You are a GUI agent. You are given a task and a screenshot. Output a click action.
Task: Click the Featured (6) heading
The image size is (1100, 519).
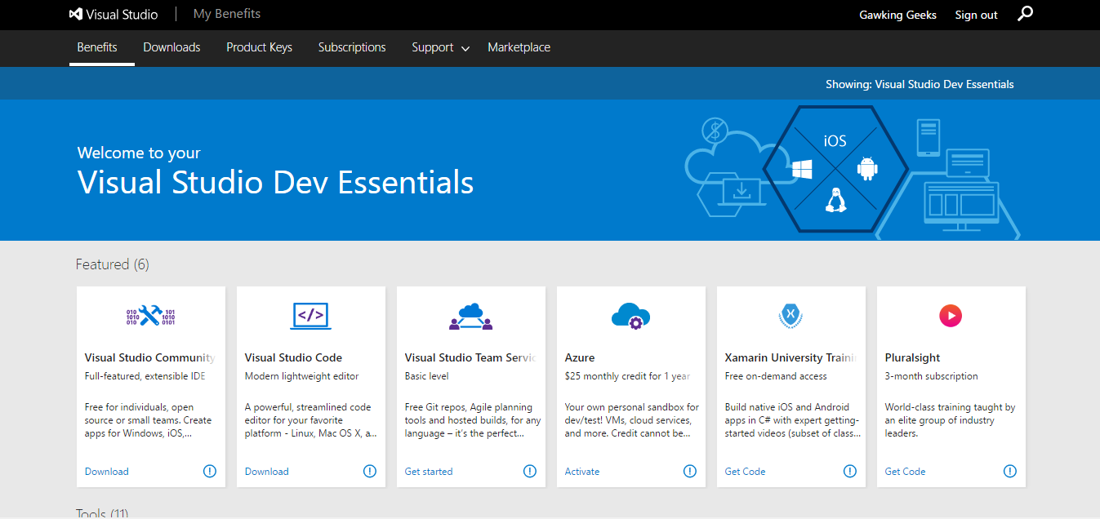tap(113, 264)
